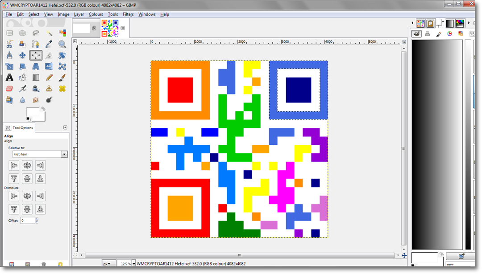Align left edge button in Align section
This screenshot has width=482, height=274.
(14, 165)
